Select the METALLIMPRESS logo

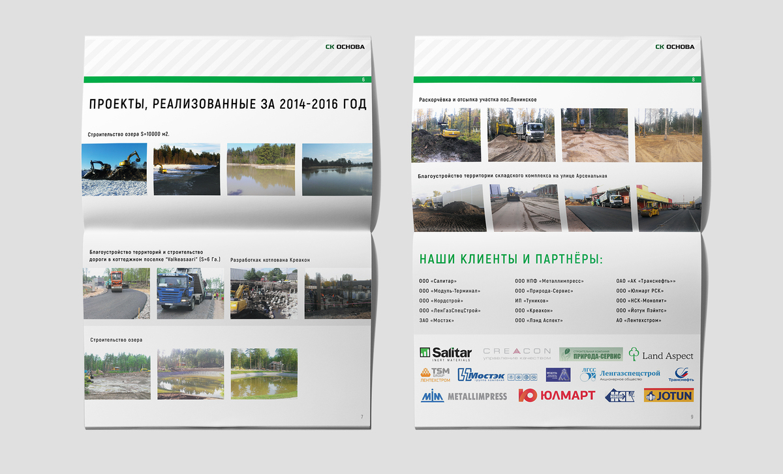point(463,396)
